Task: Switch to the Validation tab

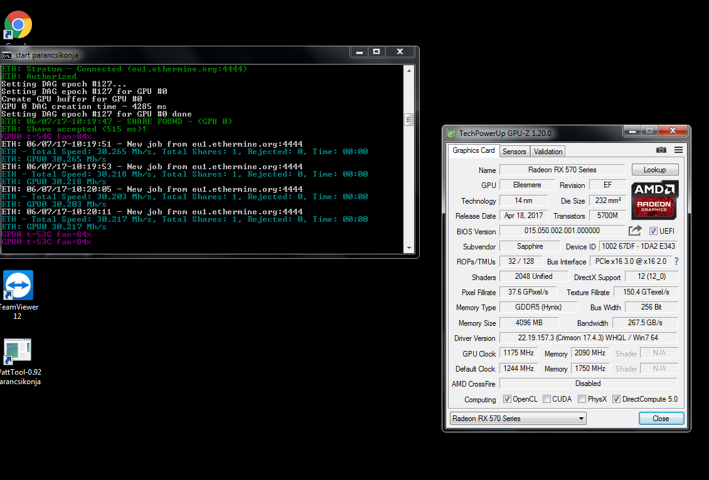Action: point(548,151)
